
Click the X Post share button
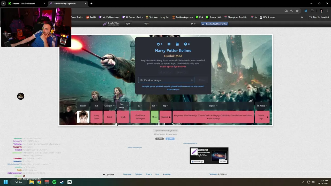tap(159, 139)
